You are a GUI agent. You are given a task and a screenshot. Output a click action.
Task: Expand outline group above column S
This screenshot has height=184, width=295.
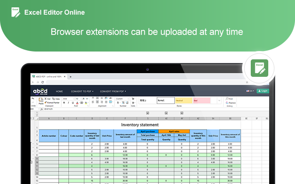point(147,113)
